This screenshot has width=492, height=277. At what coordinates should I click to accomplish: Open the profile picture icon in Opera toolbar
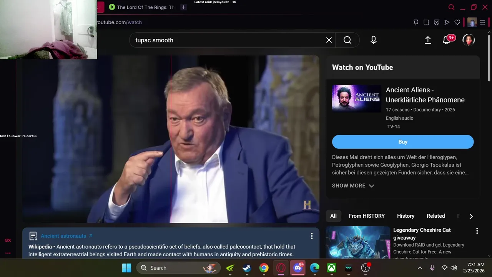472,22
